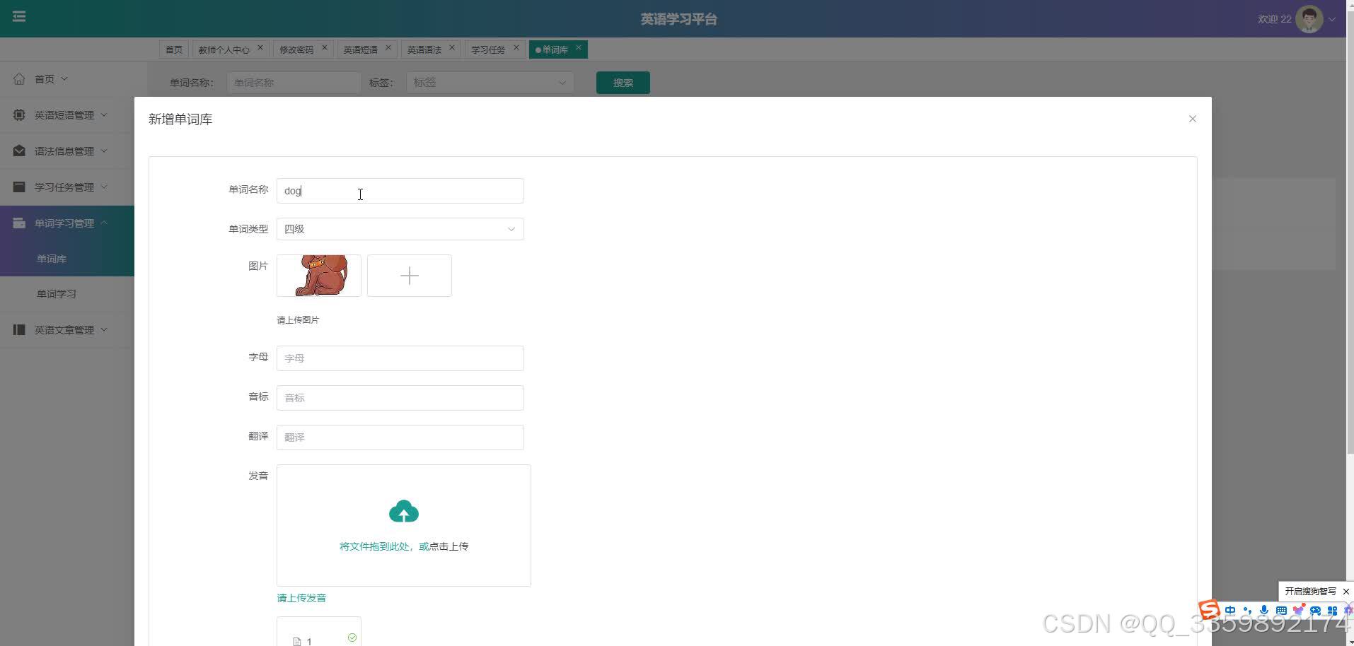Expand the 首页 sidebar menu
The image size is (1354, 646).
point(64,78)
